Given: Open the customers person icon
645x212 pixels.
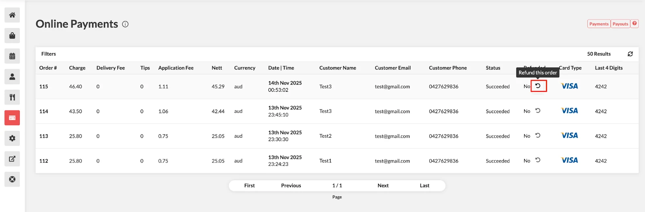Looking at the screenshot, I should click(x=12, y=77).
